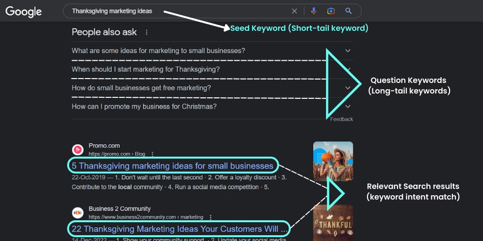
Task: Open the People also ask options menu
Action: pos(147,32)
